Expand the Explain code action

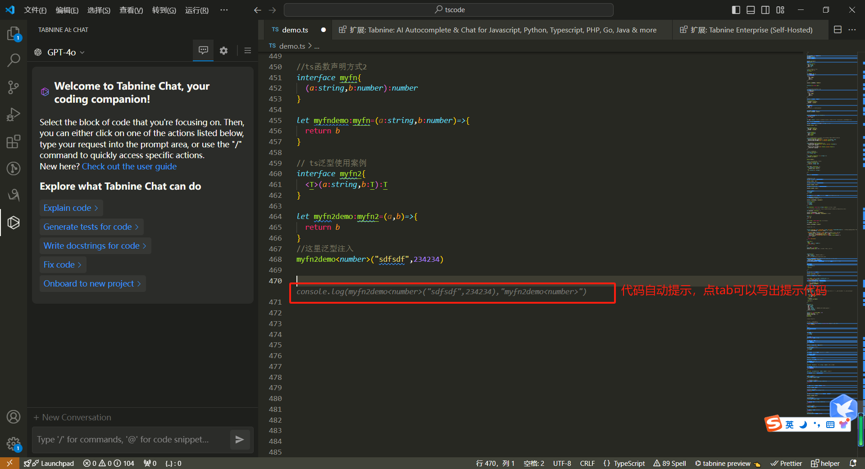click(x=71, y=208)
